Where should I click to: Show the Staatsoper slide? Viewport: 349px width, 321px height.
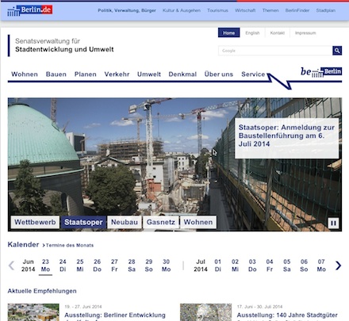pyautogui.click(x=83, y=222)
